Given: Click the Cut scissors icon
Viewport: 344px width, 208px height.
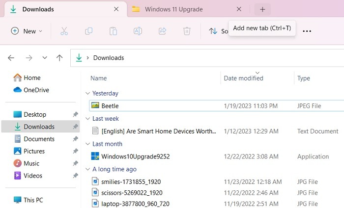Looking at the screenshot, I should [64, 31].
